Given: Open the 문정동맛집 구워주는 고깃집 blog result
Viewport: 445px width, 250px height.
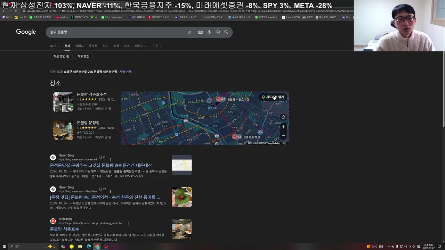Looking at the screenshot, I should (103, 166).
